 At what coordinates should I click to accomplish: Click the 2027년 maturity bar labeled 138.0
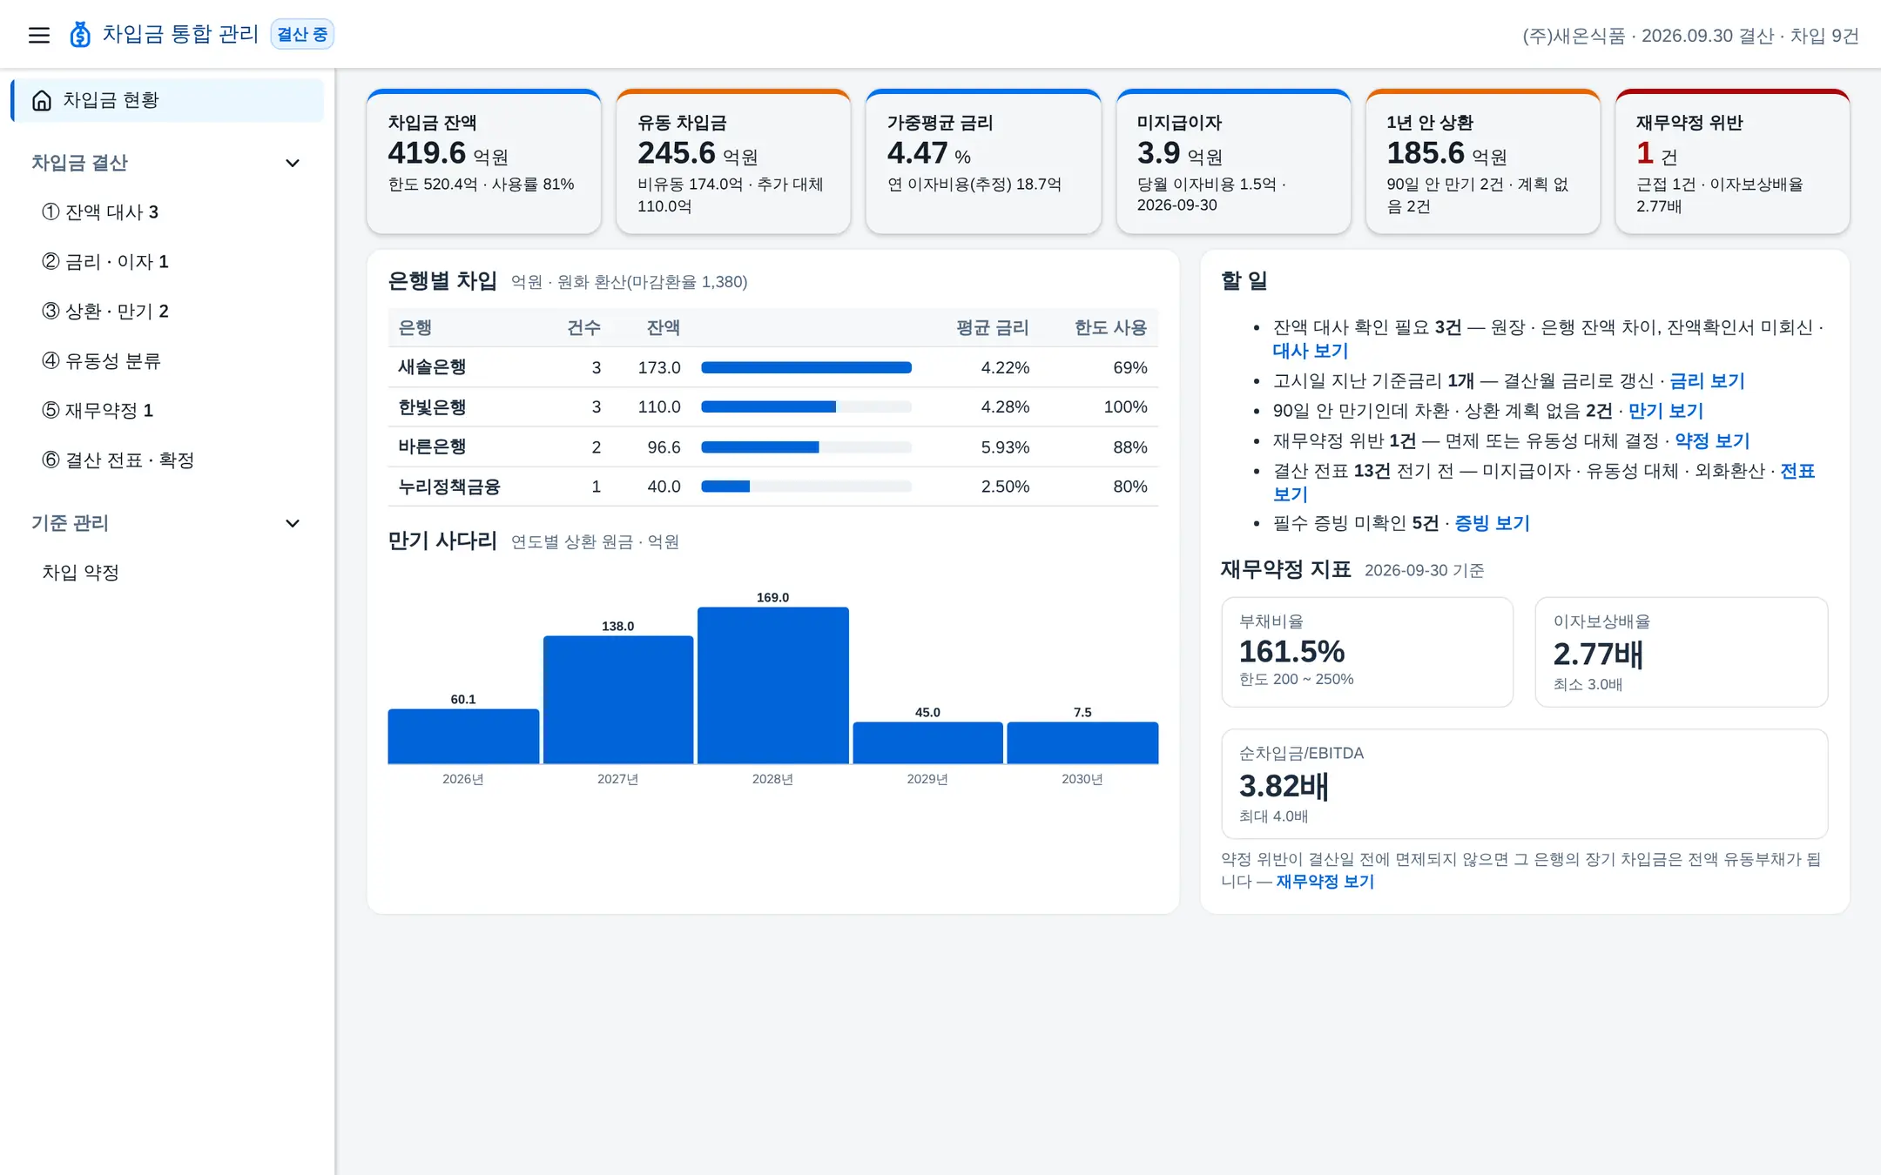click(618, 700)
